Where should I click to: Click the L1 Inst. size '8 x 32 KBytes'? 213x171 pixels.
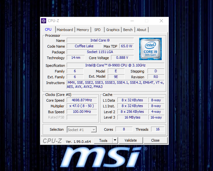(132, 106)
